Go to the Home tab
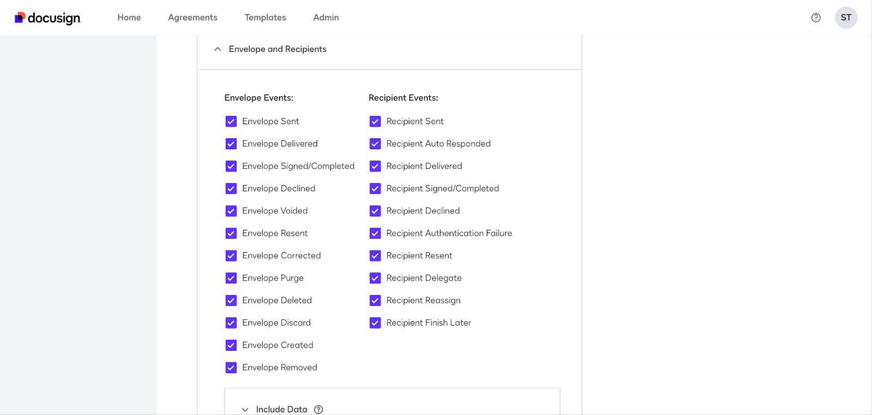This screenshot has height=415, width=872. (x=129, y=17)
